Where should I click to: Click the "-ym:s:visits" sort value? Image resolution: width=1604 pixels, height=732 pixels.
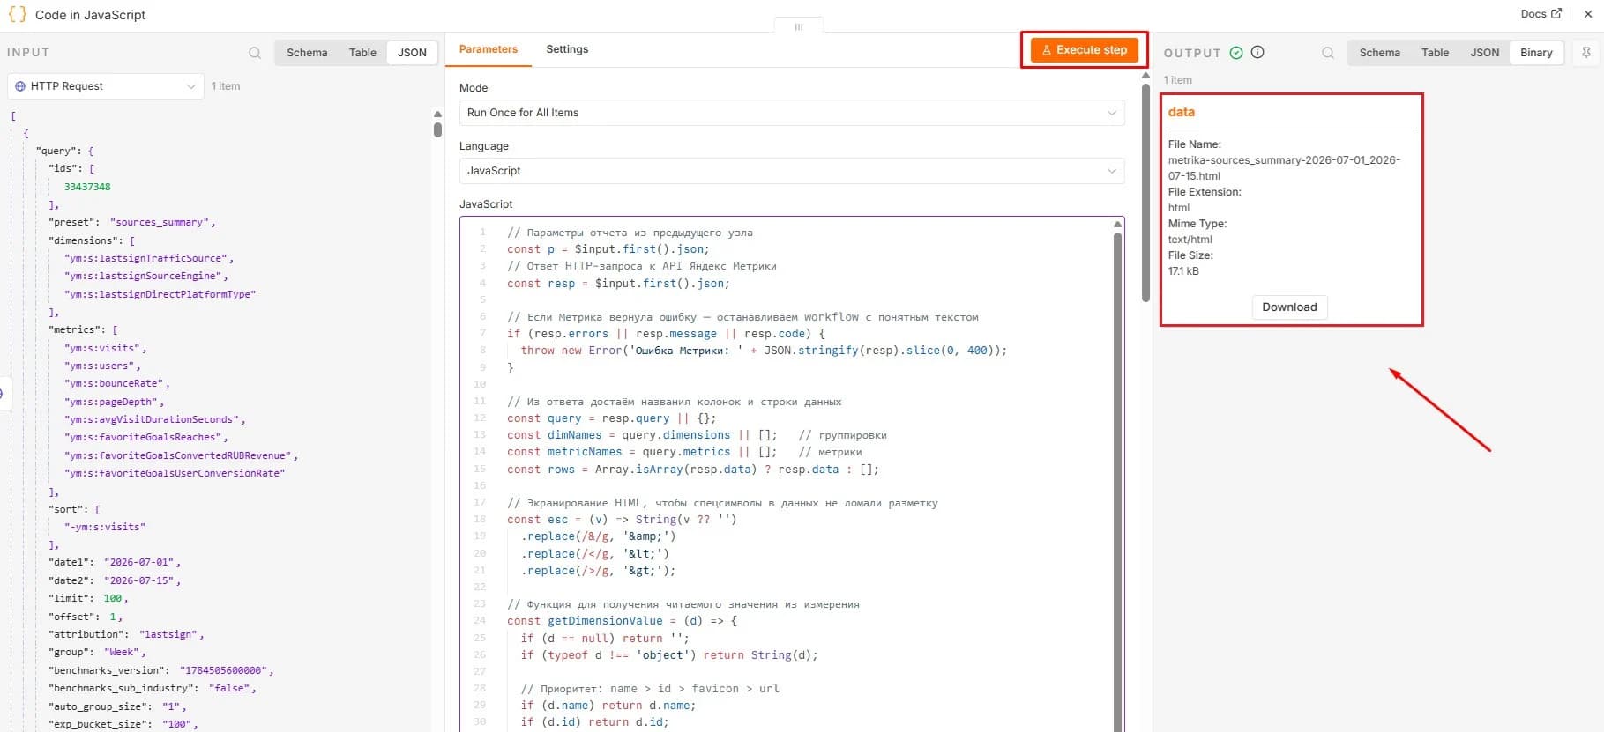tap(104, 527)
